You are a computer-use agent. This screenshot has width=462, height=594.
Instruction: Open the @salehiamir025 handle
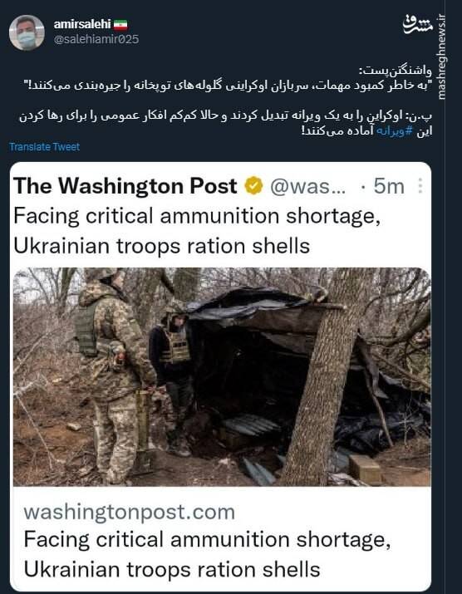[x=96, y=39]
